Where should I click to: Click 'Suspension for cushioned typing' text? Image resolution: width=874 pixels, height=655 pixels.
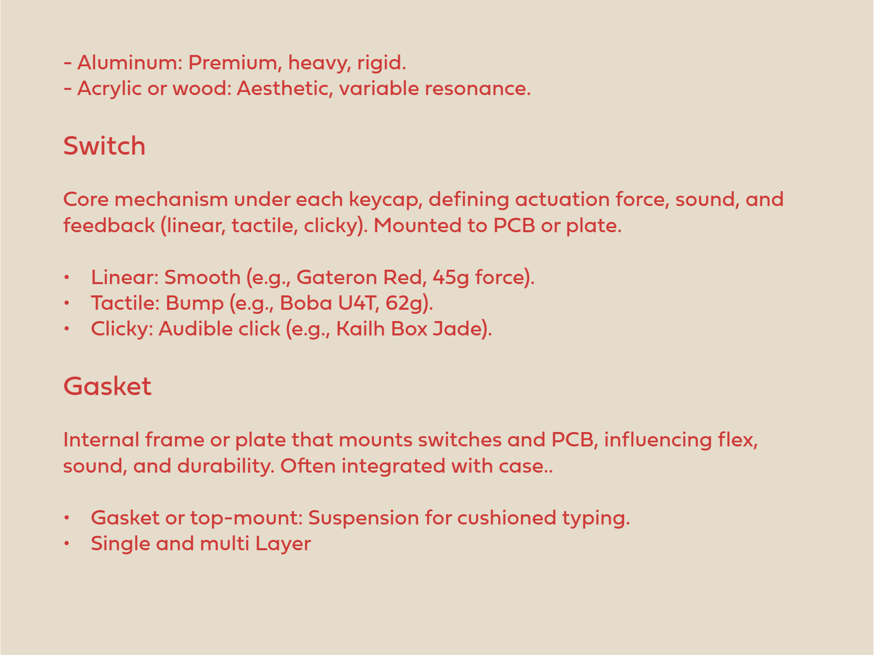pyautogui.click(x=468, y=518)
